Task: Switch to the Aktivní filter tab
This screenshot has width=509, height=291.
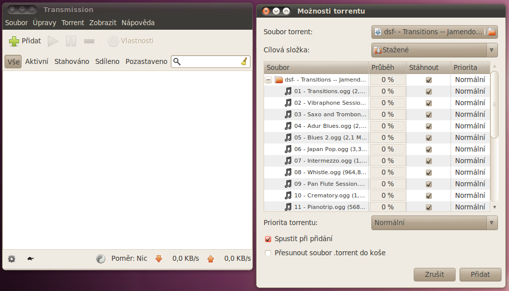Action: point(37,61)
